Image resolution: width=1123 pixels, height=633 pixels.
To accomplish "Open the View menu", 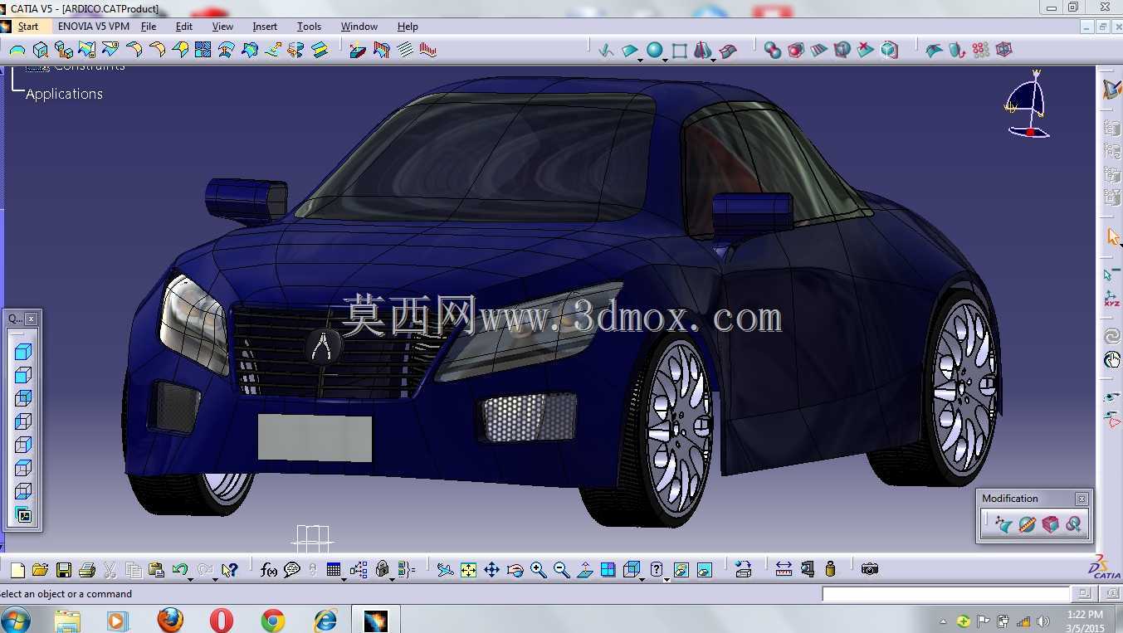I will point(222,27).
